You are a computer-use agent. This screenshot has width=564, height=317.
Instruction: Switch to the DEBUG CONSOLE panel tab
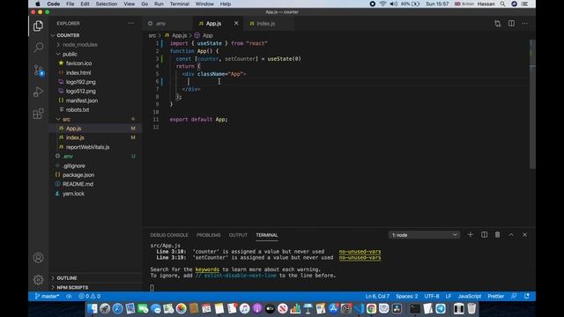point(169,235)
